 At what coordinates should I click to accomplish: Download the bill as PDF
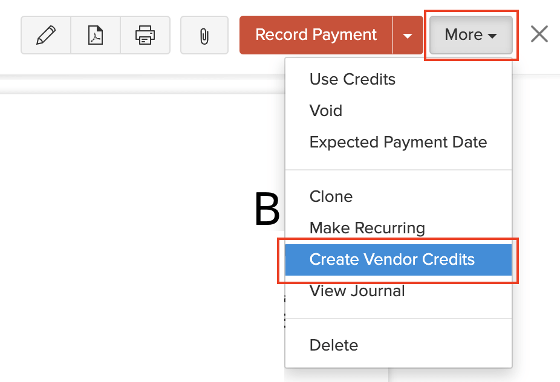coord(96,35)
